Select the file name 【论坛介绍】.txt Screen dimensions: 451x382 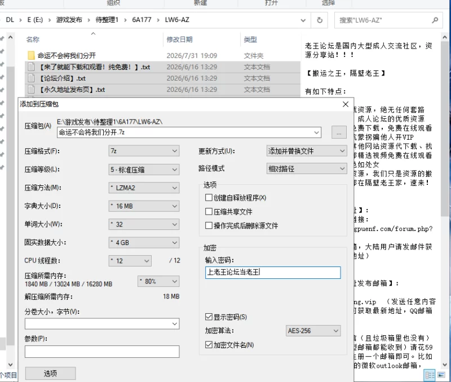(63, 78)
